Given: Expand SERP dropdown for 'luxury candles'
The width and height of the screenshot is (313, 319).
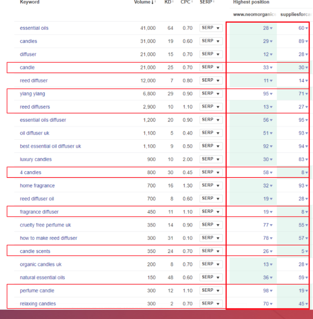Looking at the screenshot, I should 211,159.
